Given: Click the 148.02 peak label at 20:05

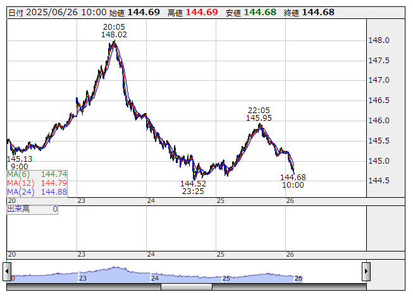Looking at the screenshot, I should tap(114, 35).
